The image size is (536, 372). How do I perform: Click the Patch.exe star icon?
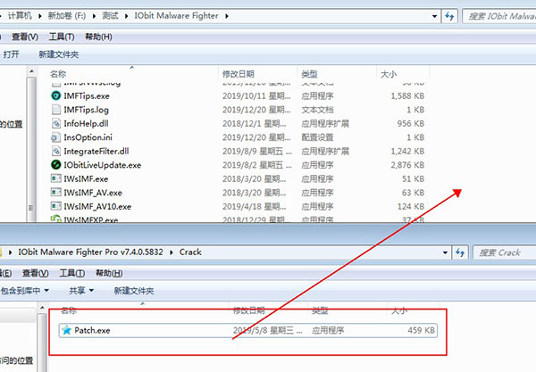(x=66, y=330)
